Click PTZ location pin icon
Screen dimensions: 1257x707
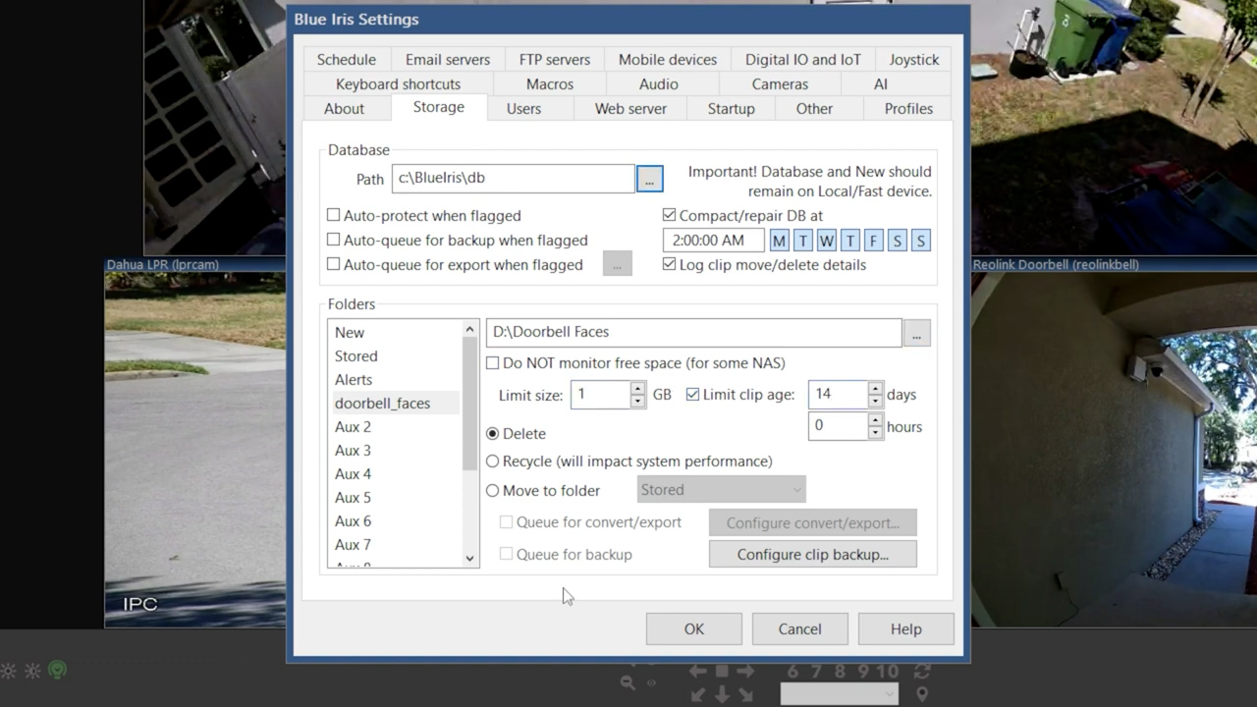pyautogui.click(x=921, y=694)
